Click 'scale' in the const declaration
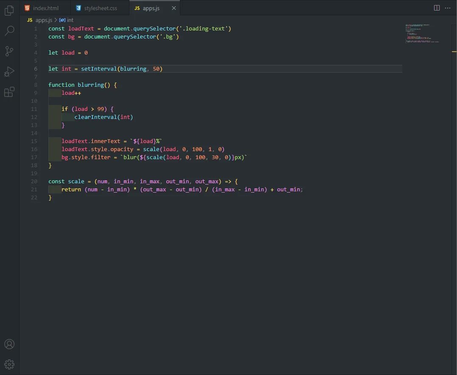The image size is (457, 375). click(x=76, y=182)
